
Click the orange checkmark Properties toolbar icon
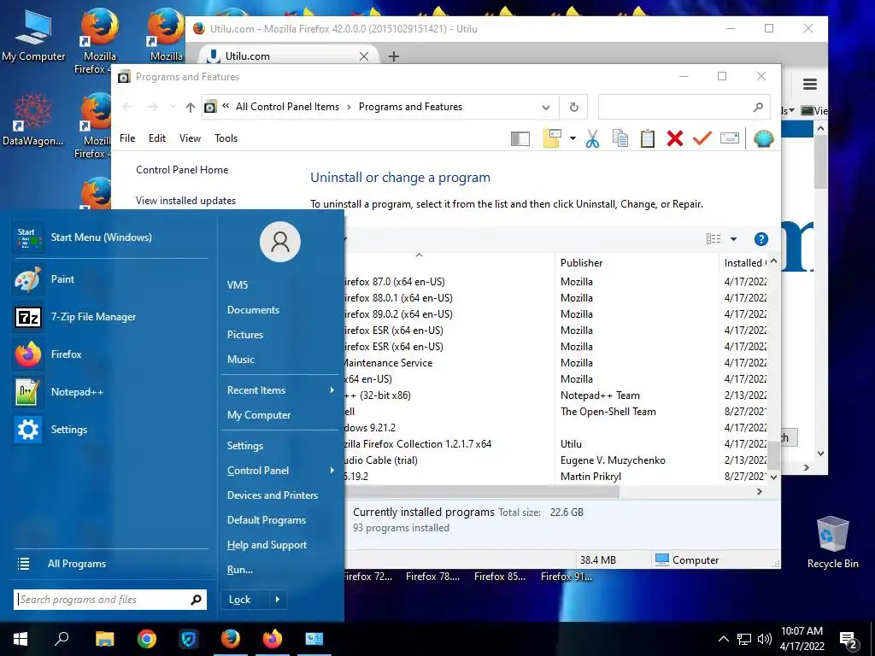point(702,138)
